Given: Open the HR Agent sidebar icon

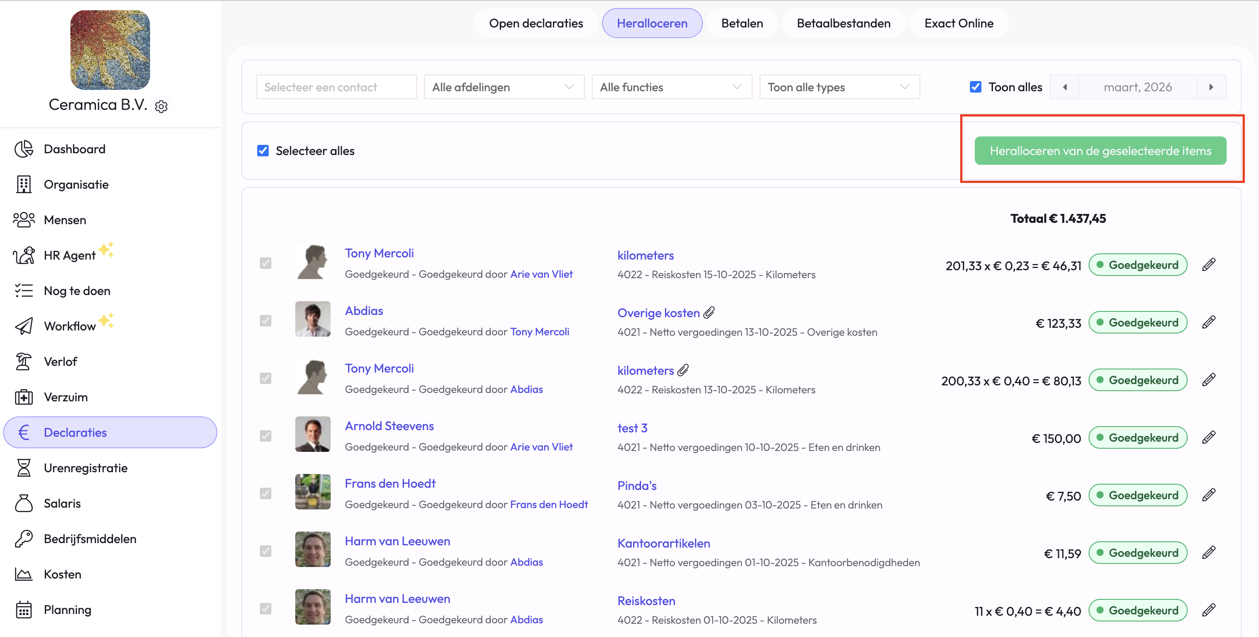Looking at the screenshot, I should [x=23, y=255].
